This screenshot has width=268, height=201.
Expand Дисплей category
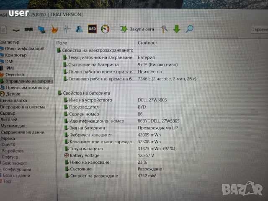click(9, 119)
